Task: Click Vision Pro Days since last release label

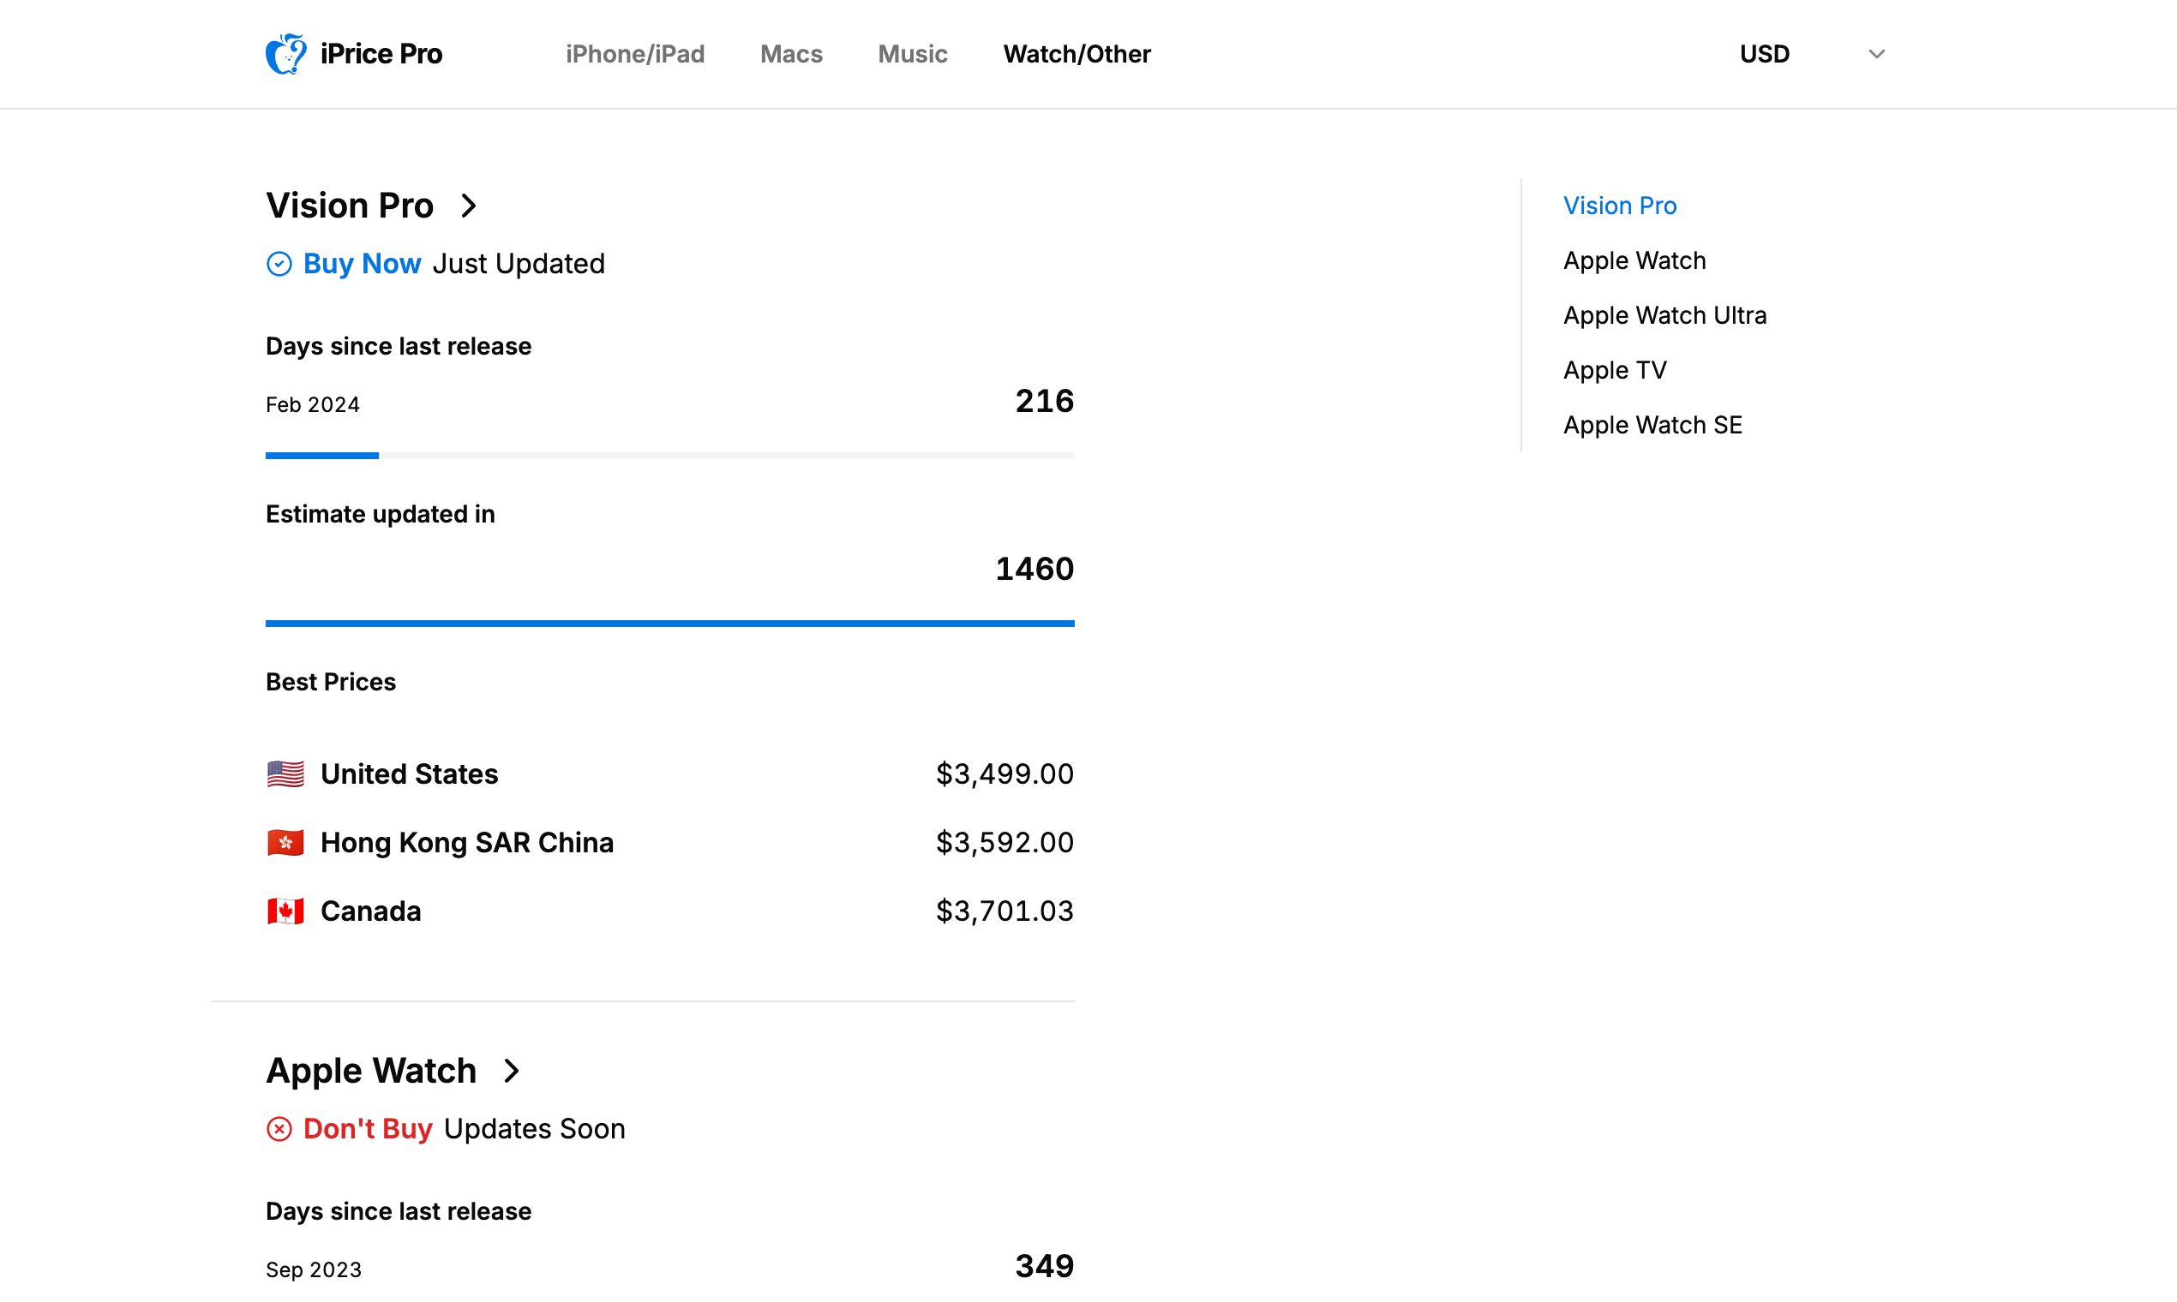Action: pyautogui.click(x=399, y=347)
